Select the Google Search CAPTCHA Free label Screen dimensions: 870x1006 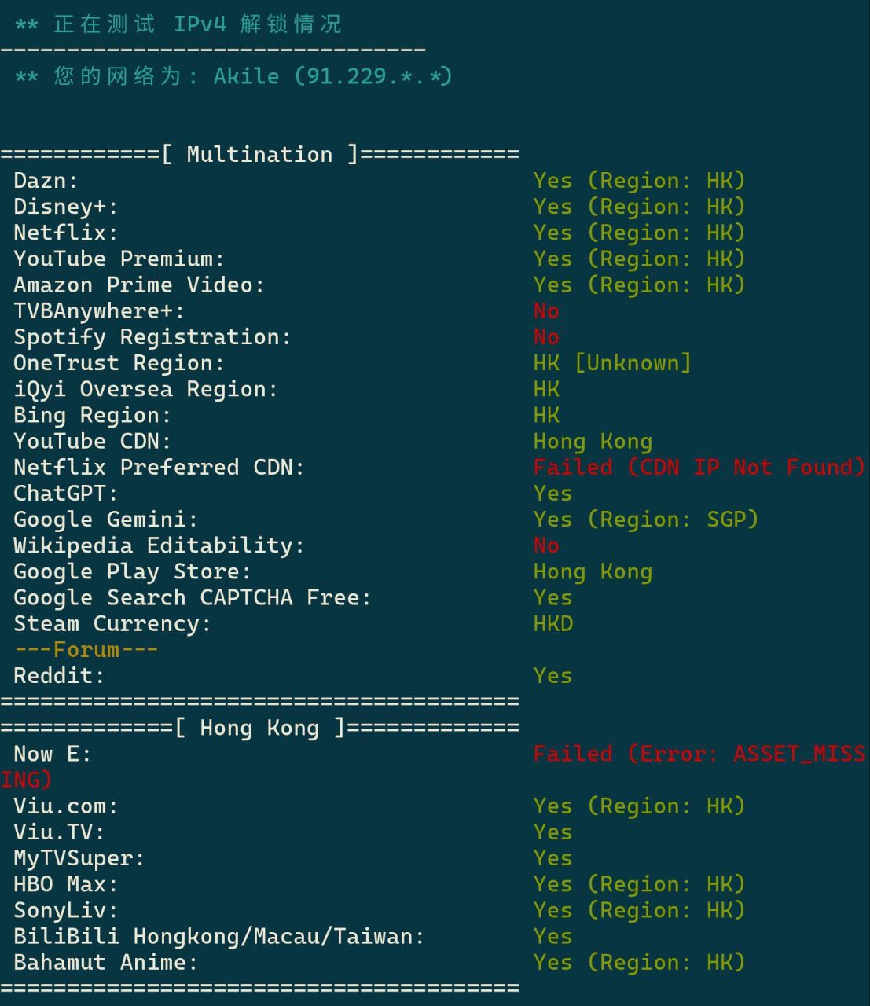click(192, 598)
